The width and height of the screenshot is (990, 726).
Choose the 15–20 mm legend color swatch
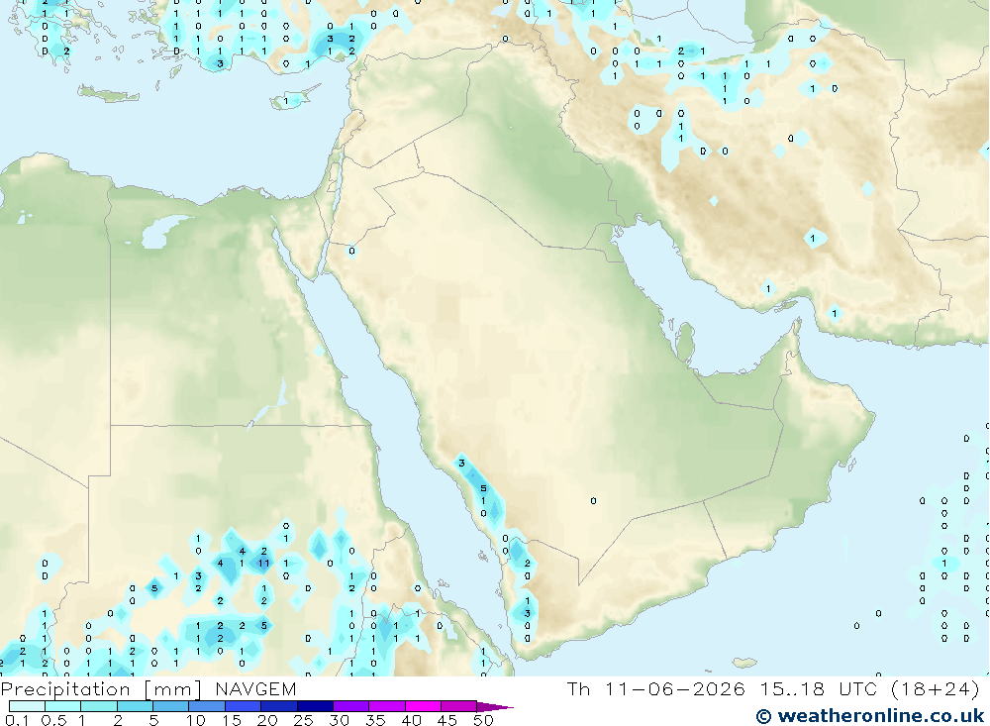244,706
